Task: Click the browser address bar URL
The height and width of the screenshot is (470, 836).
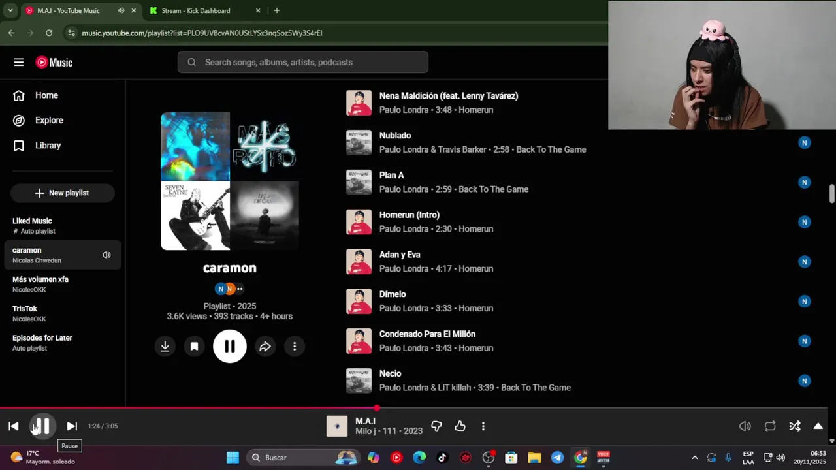Action: click(x=202, y=33)
